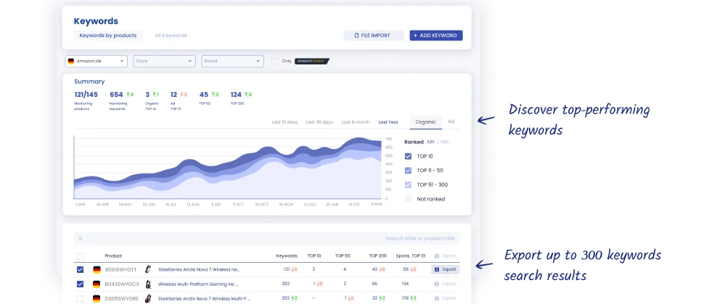The image size is (709, 304).
Task: Expand the Store filter dropdown
Action: [164, 62]
